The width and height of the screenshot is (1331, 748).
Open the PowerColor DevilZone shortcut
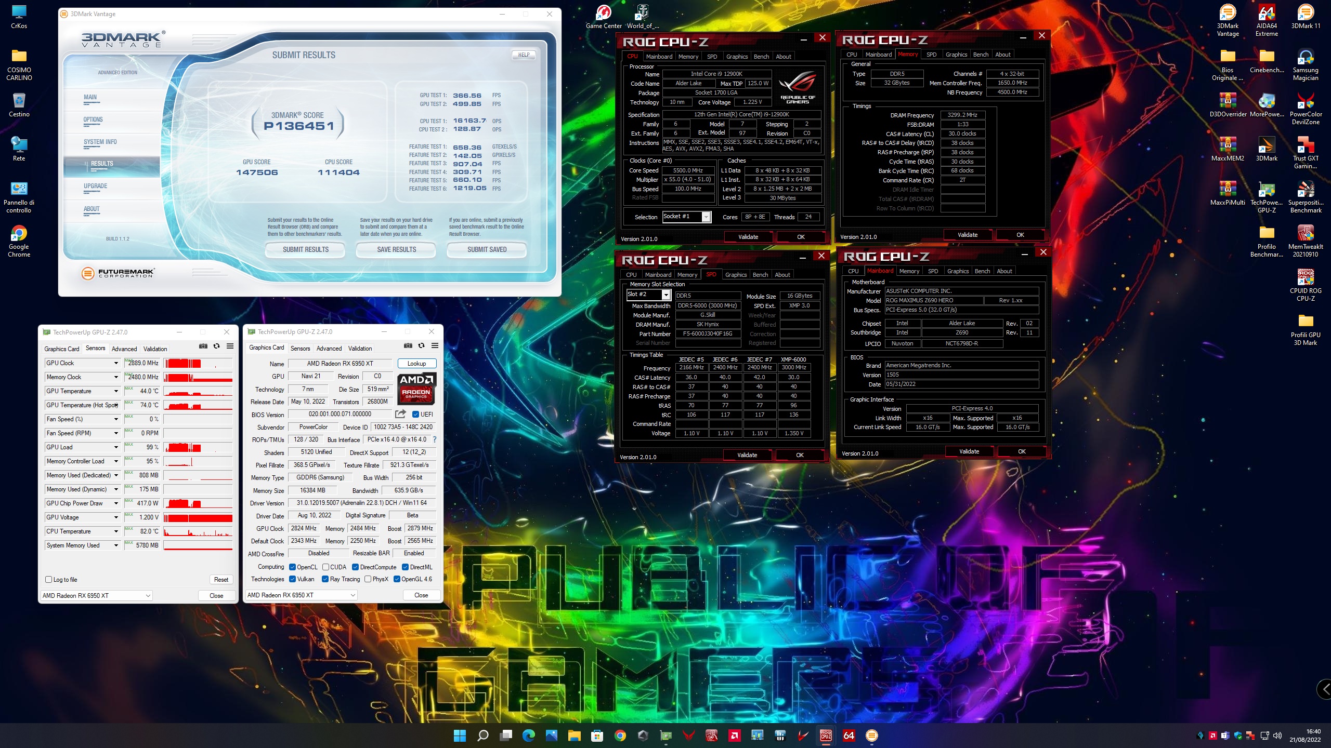1306,109
